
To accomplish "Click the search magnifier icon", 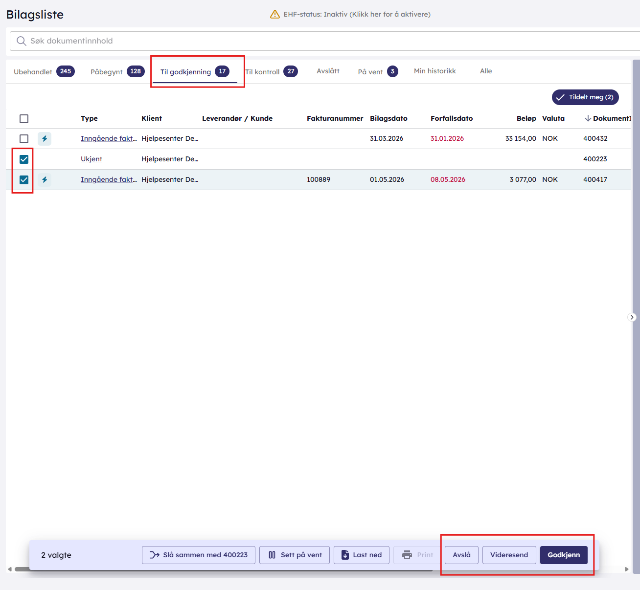I will click(21, 41).
